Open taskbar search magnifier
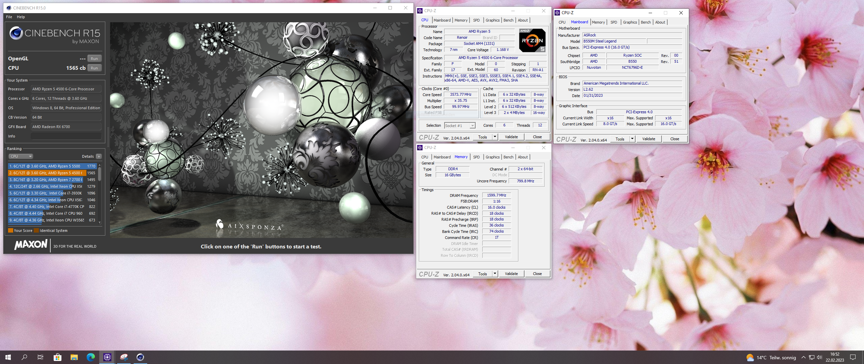The image size is (864, 364). coord(24,357)
